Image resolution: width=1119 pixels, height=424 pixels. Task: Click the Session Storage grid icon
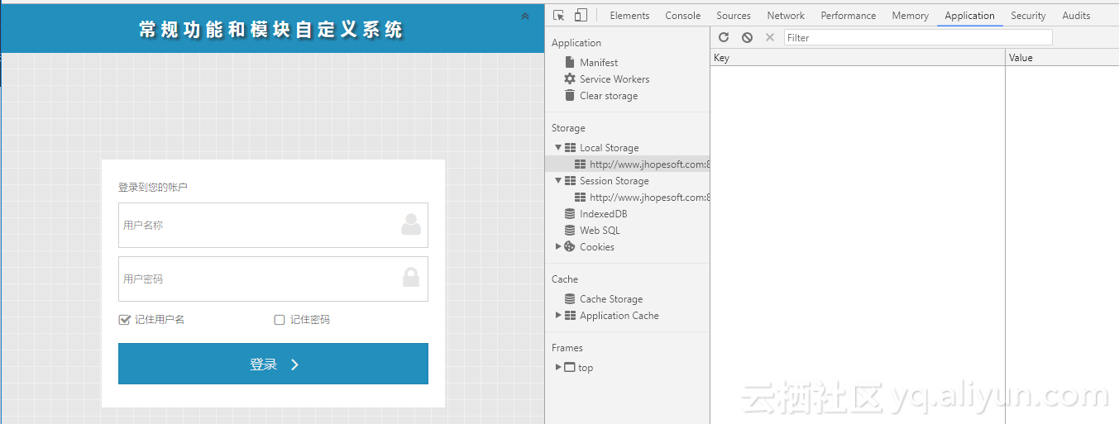coord(570,180)
